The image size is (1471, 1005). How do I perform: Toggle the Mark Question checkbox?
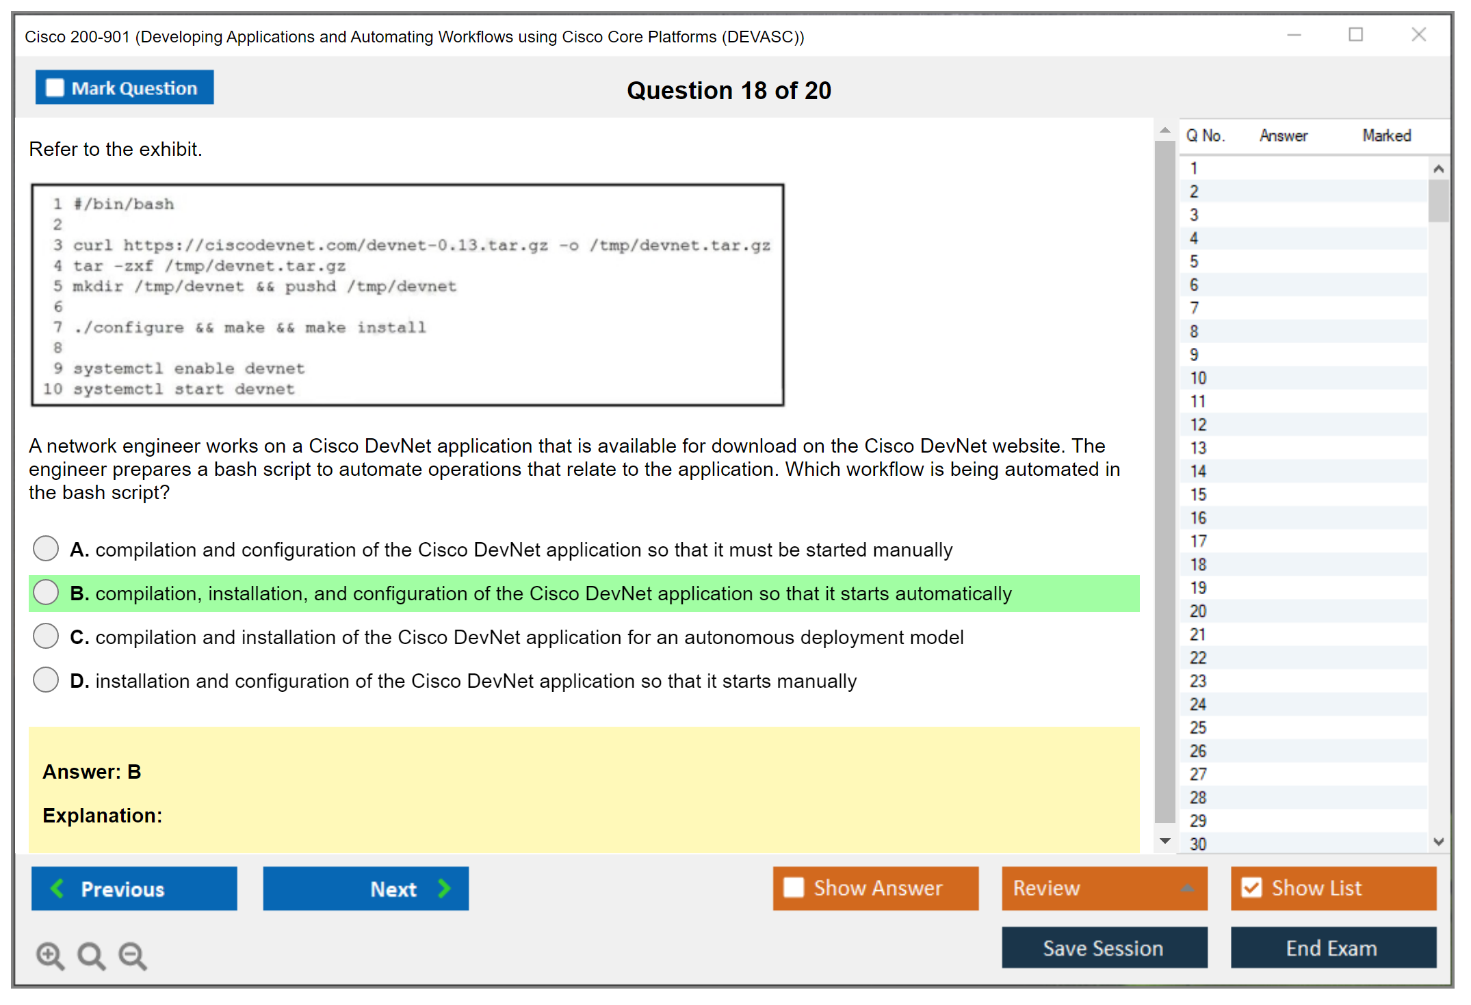(x=55, y=88)
